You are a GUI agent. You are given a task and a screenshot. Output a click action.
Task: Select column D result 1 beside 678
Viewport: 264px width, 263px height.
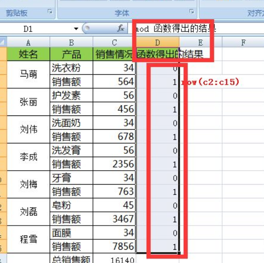pos(157,136)
